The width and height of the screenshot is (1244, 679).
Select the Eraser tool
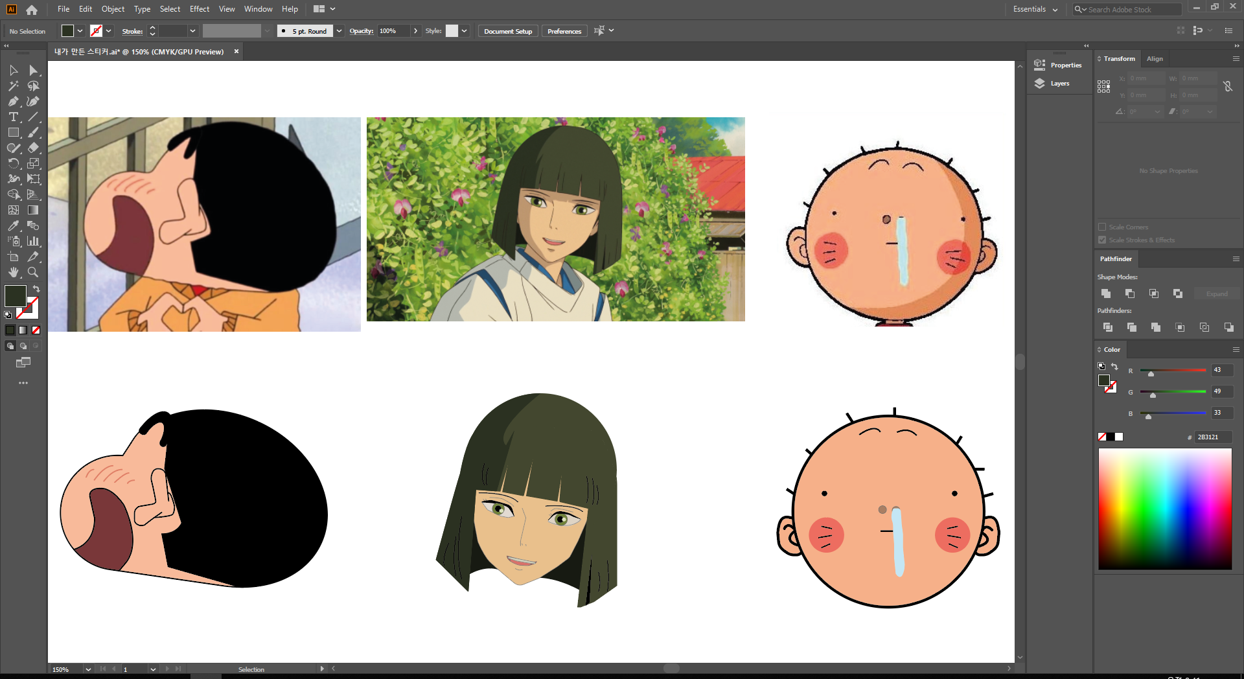click(33, 148)
